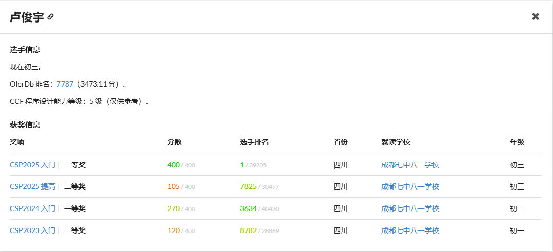
Task: Click the green 400 score value
Action: [x=174, y=165]
